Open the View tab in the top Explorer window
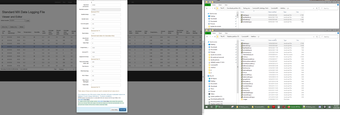Screen dimensions: 340x115 pyautogui.click(x=226, y=5)
